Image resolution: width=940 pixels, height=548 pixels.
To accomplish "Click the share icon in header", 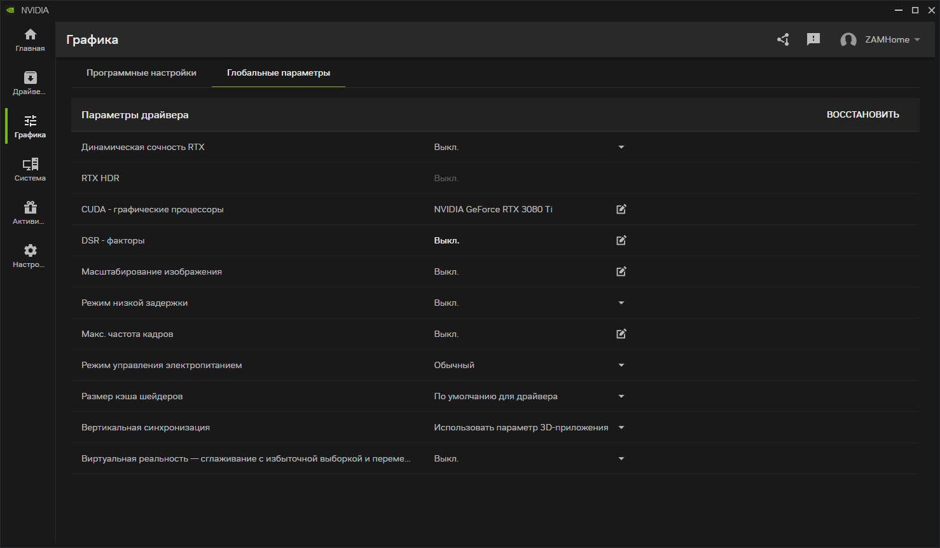I will pos(783,39).
